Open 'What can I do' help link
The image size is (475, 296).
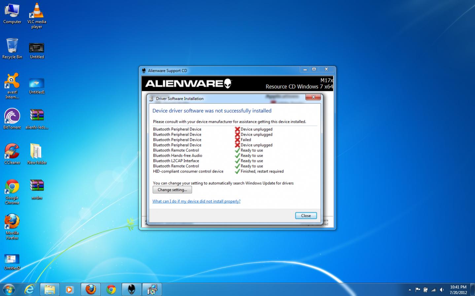click(196, 201)
